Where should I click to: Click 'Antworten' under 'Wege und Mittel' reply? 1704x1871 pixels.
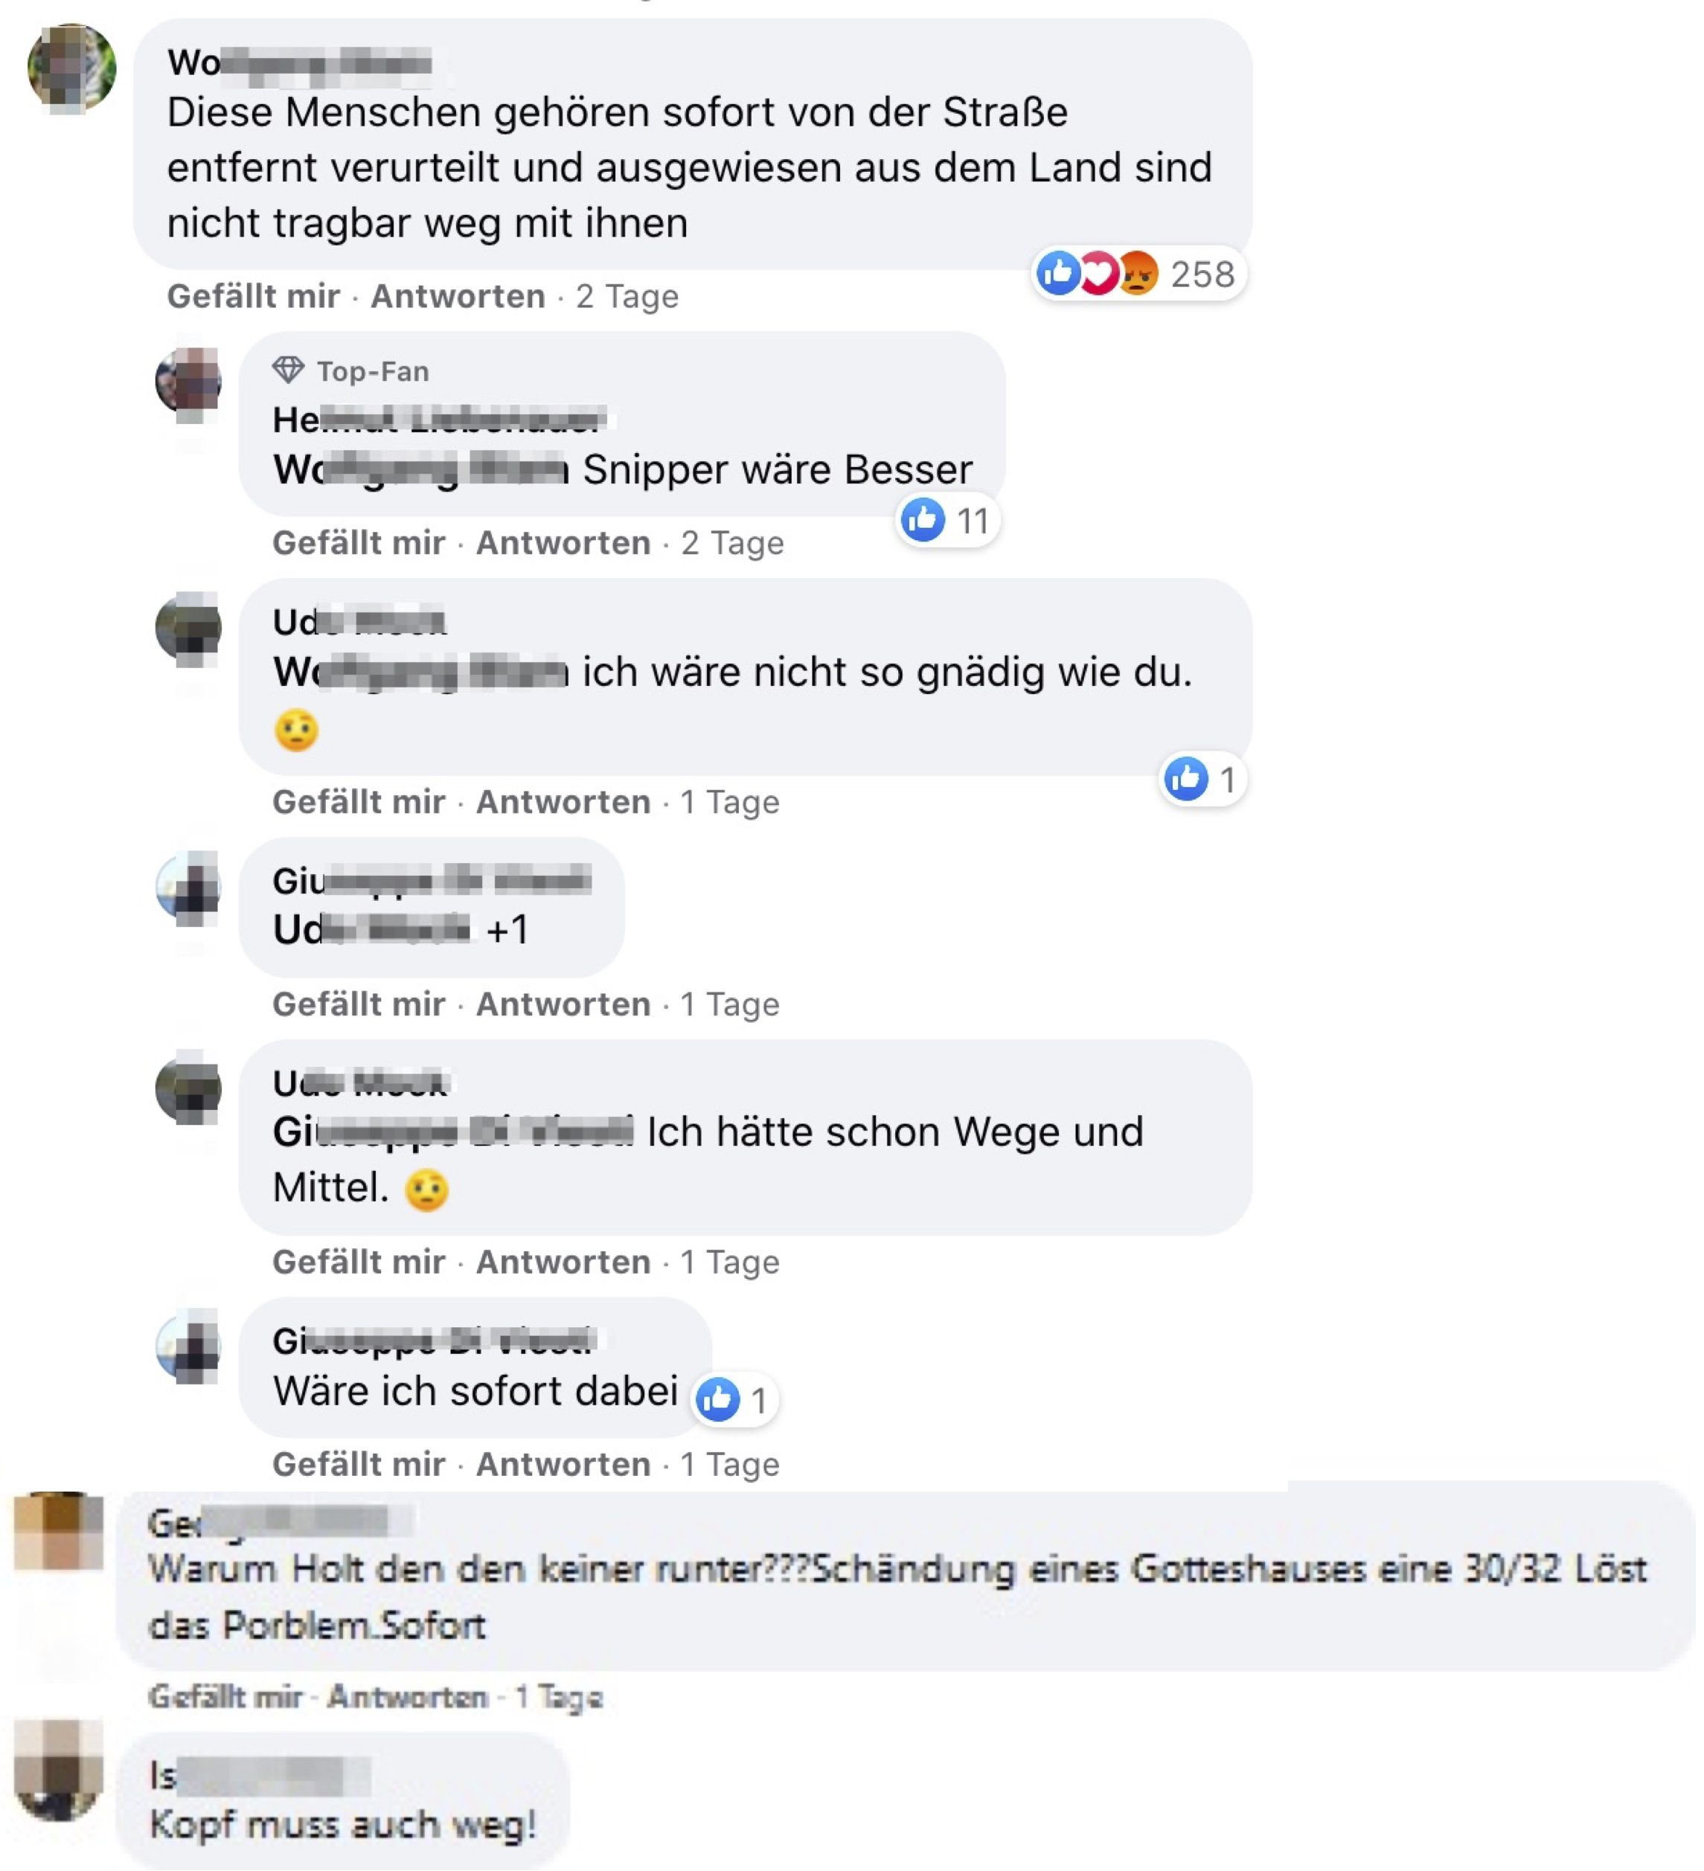coord(563,1262)
